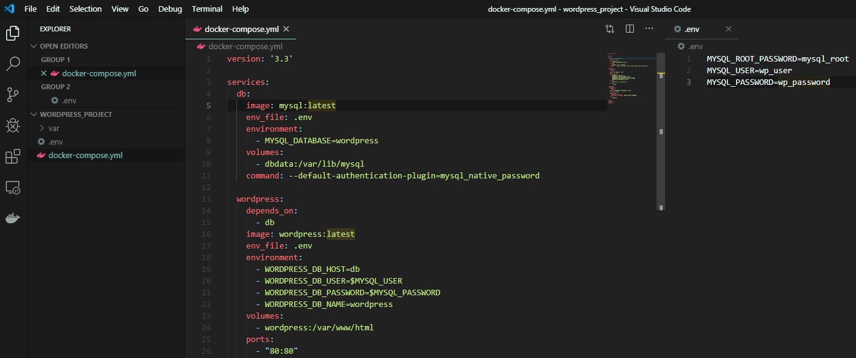Image resolution: width=856 pixels, height=358 pixels.
Task: Click the image: wordpress:latest line
Action: (300, 234)
